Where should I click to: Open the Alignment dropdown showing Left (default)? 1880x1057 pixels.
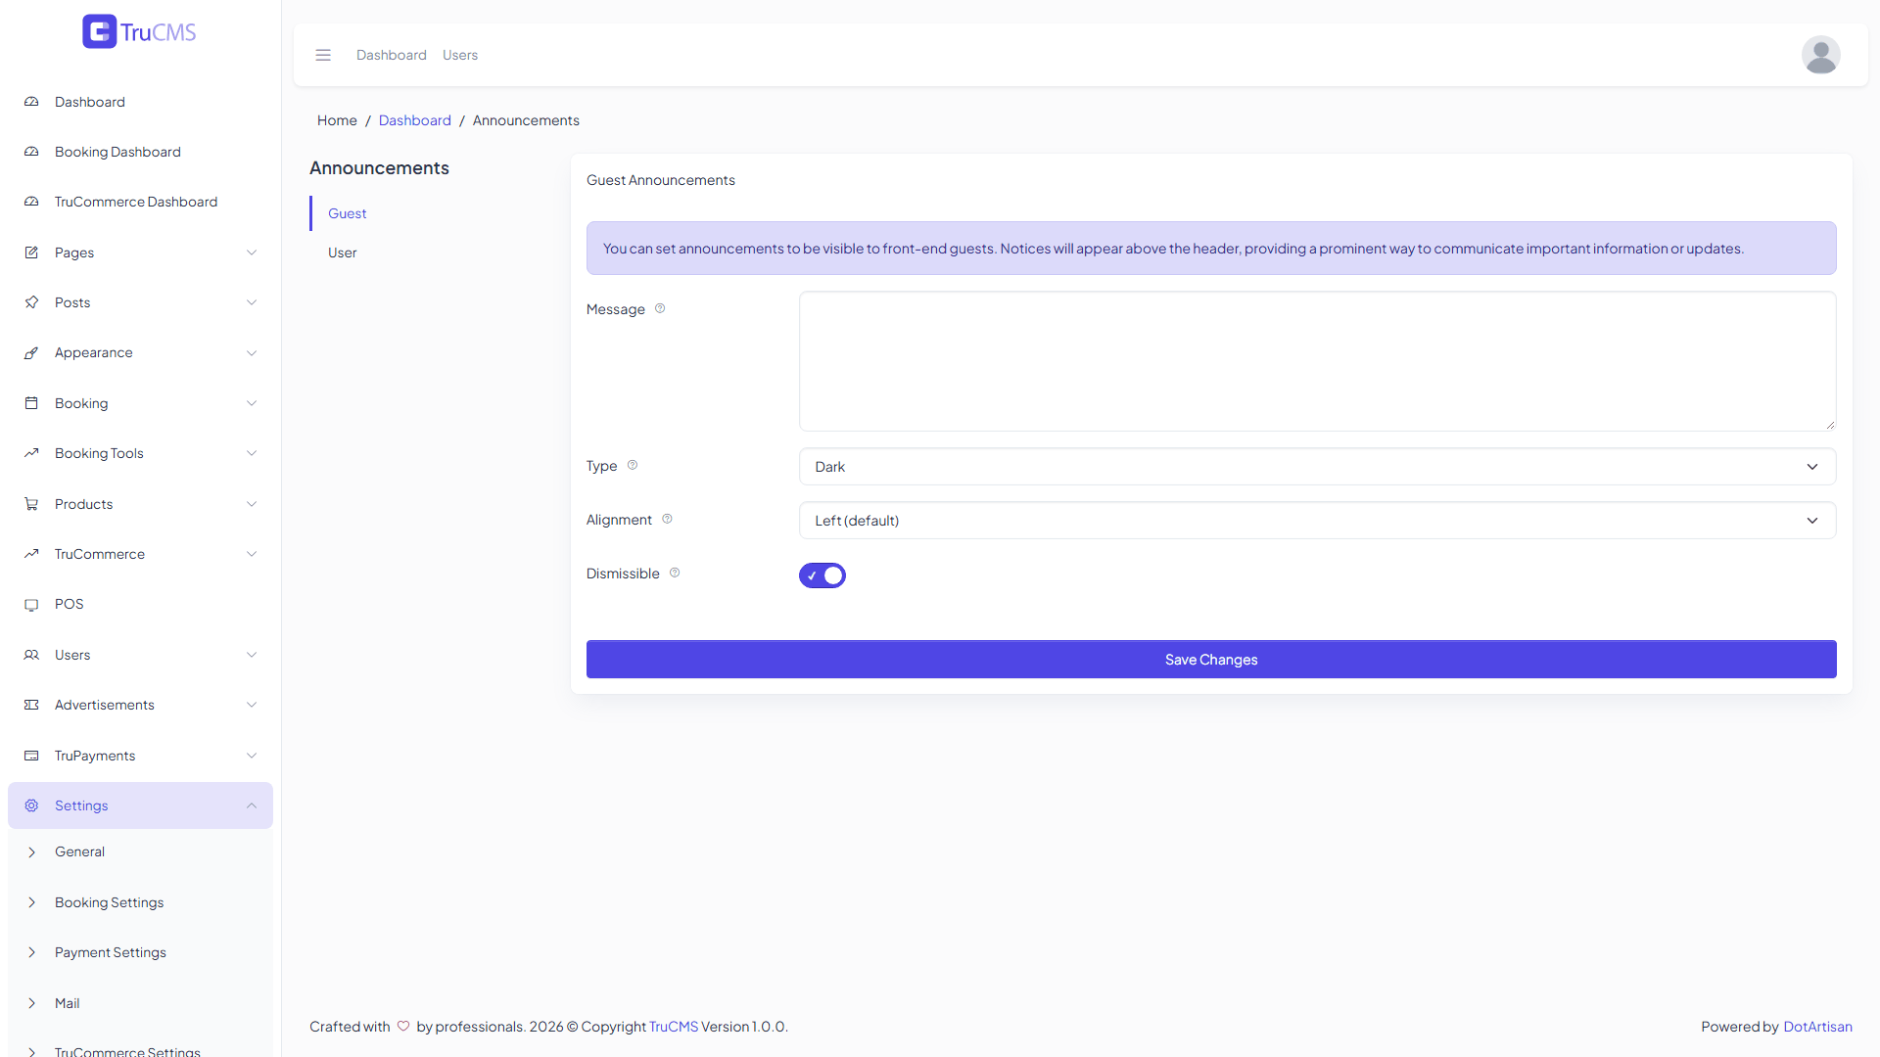coord(1317,521)
